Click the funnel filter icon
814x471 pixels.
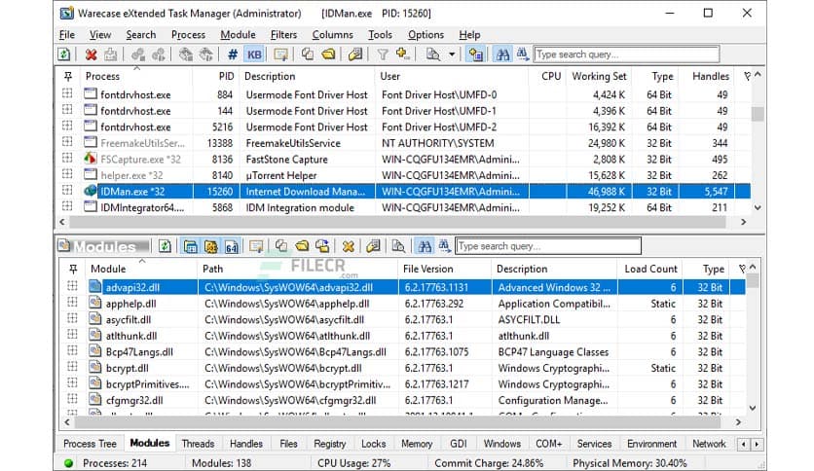coord(383,54)
